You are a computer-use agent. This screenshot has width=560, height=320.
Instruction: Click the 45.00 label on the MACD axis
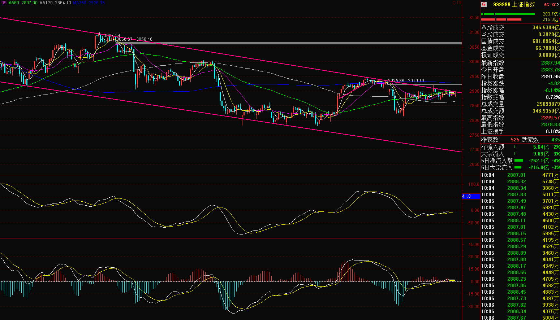click(x=474, y=245)
